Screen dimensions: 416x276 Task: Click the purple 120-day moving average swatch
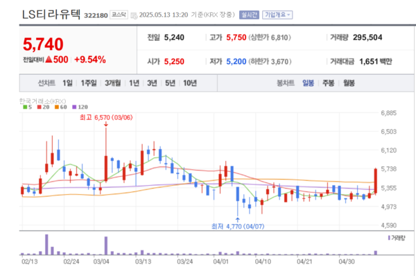[75, 107]
